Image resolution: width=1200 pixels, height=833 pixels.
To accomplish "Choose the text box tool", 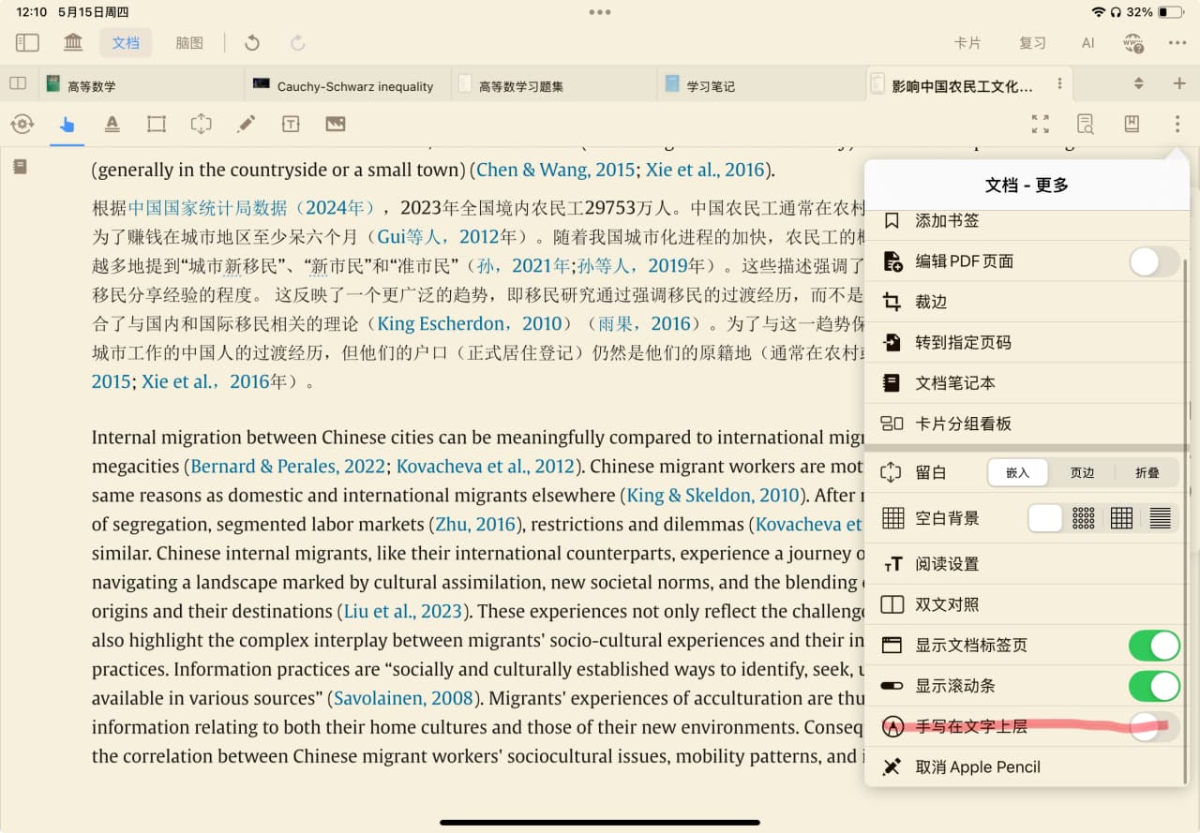I will pos(291,124).
